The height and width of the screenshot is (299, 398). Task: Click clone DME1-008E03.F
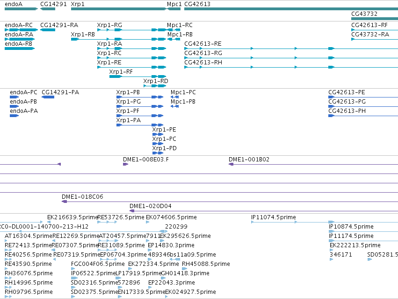[126, 164]
